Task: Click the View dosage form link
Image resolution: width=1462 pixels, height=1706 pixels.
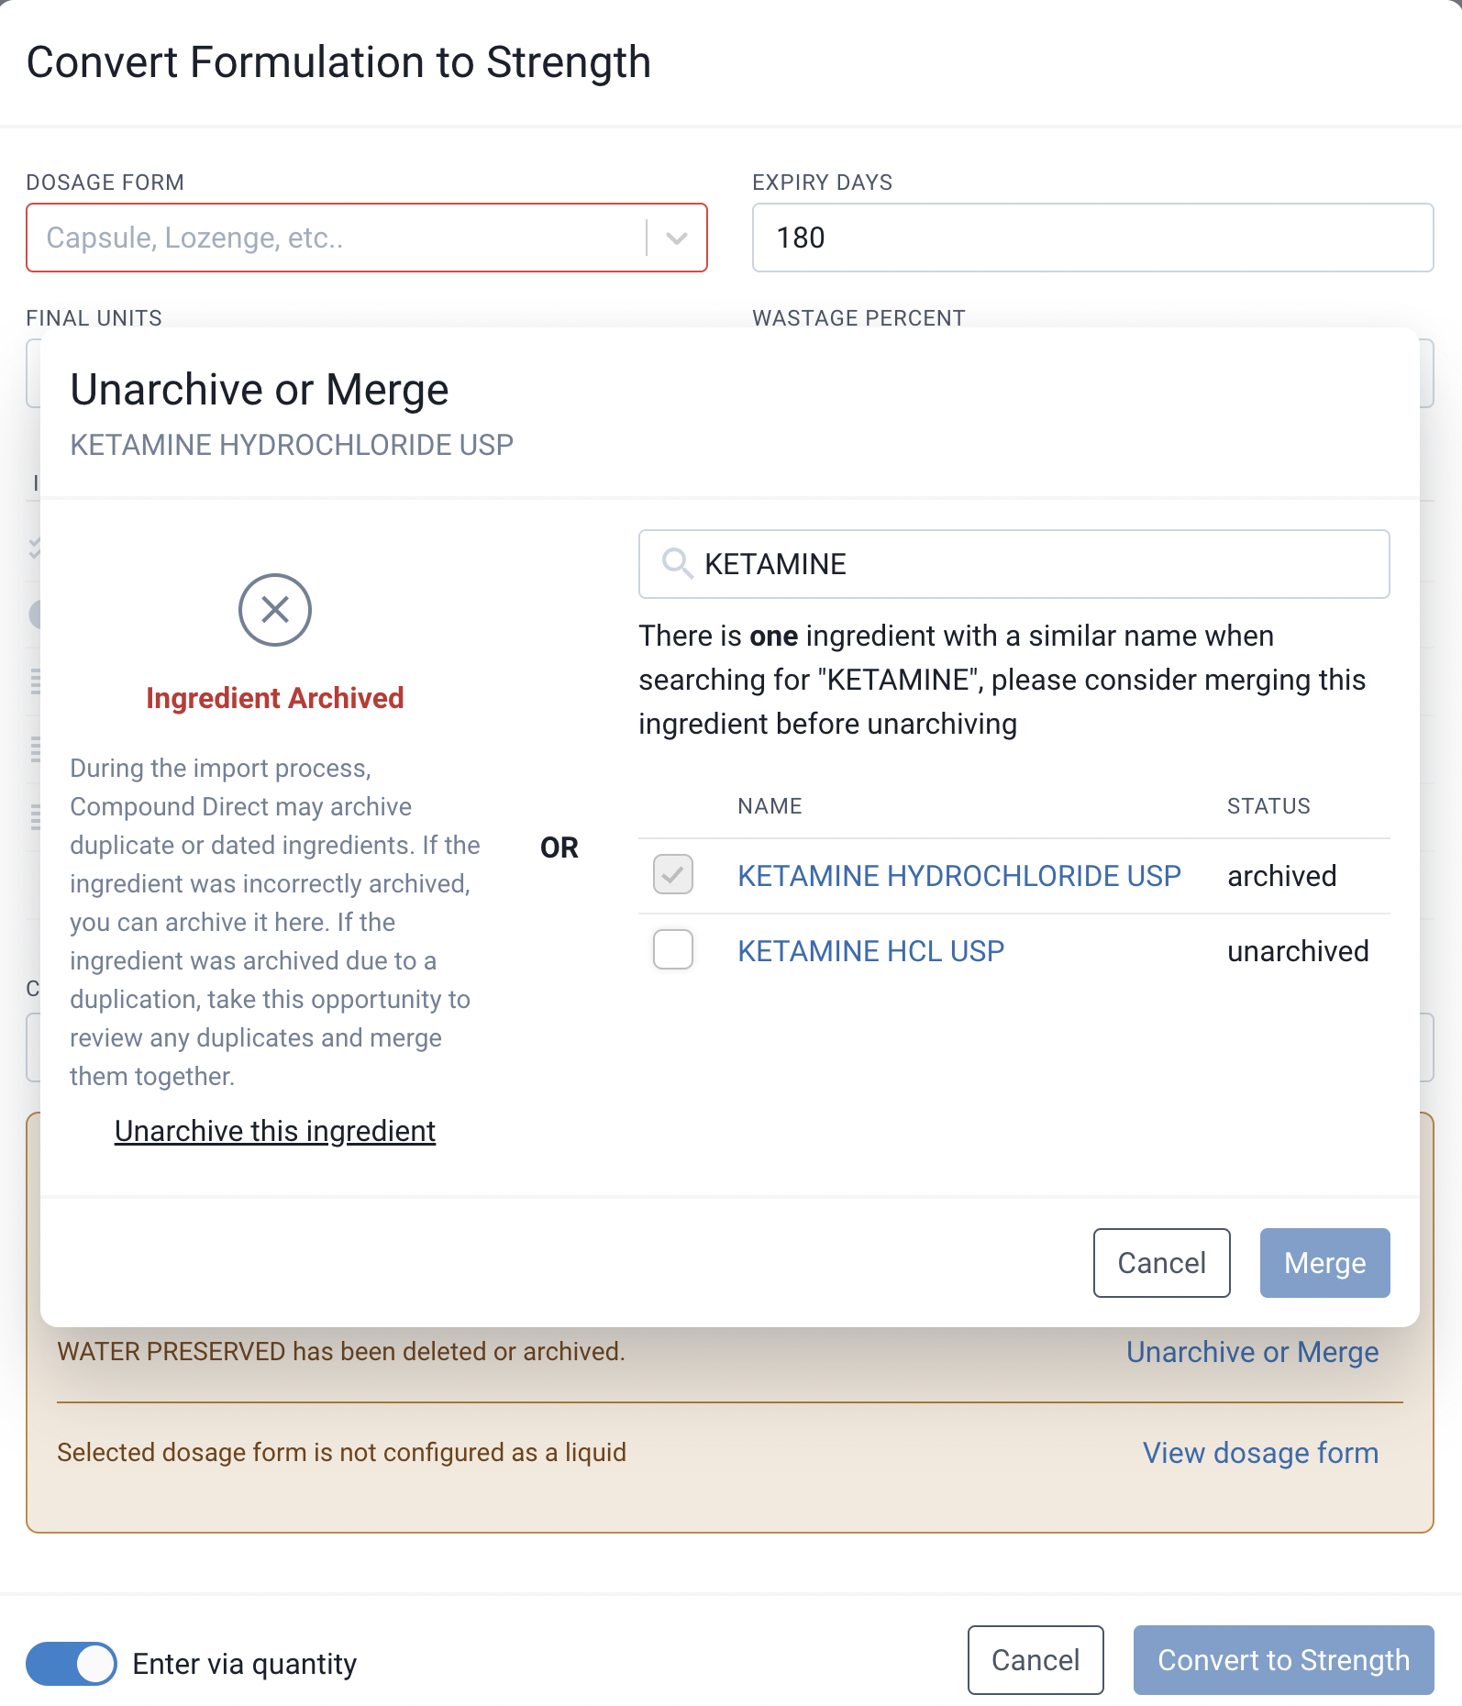Action: click(x=1259, y=1453)
